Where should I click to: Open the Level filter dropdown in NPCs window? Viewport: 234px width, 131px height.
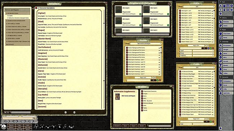tap(203, 51)
